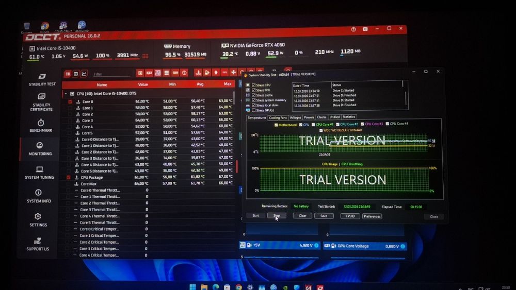The width and height of the screenshot is (516, 290).
Task: Sort the OCCT table by Max column header
Action: point(228,84)
